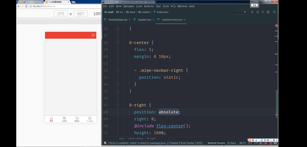Click '.mine-navbar' in bottom breadcrumb
307x147 pixels.
click(136, 139)
